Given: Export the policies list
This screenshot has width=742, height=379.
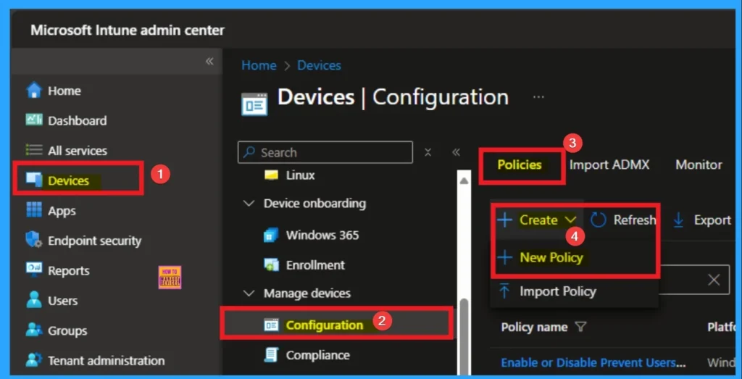Looking at the screenshot, I should 701,220.
